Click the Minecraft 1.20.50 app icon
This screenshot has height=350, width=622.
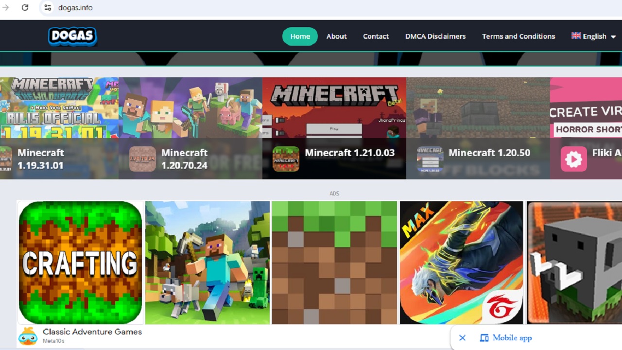tap(430, 159)
